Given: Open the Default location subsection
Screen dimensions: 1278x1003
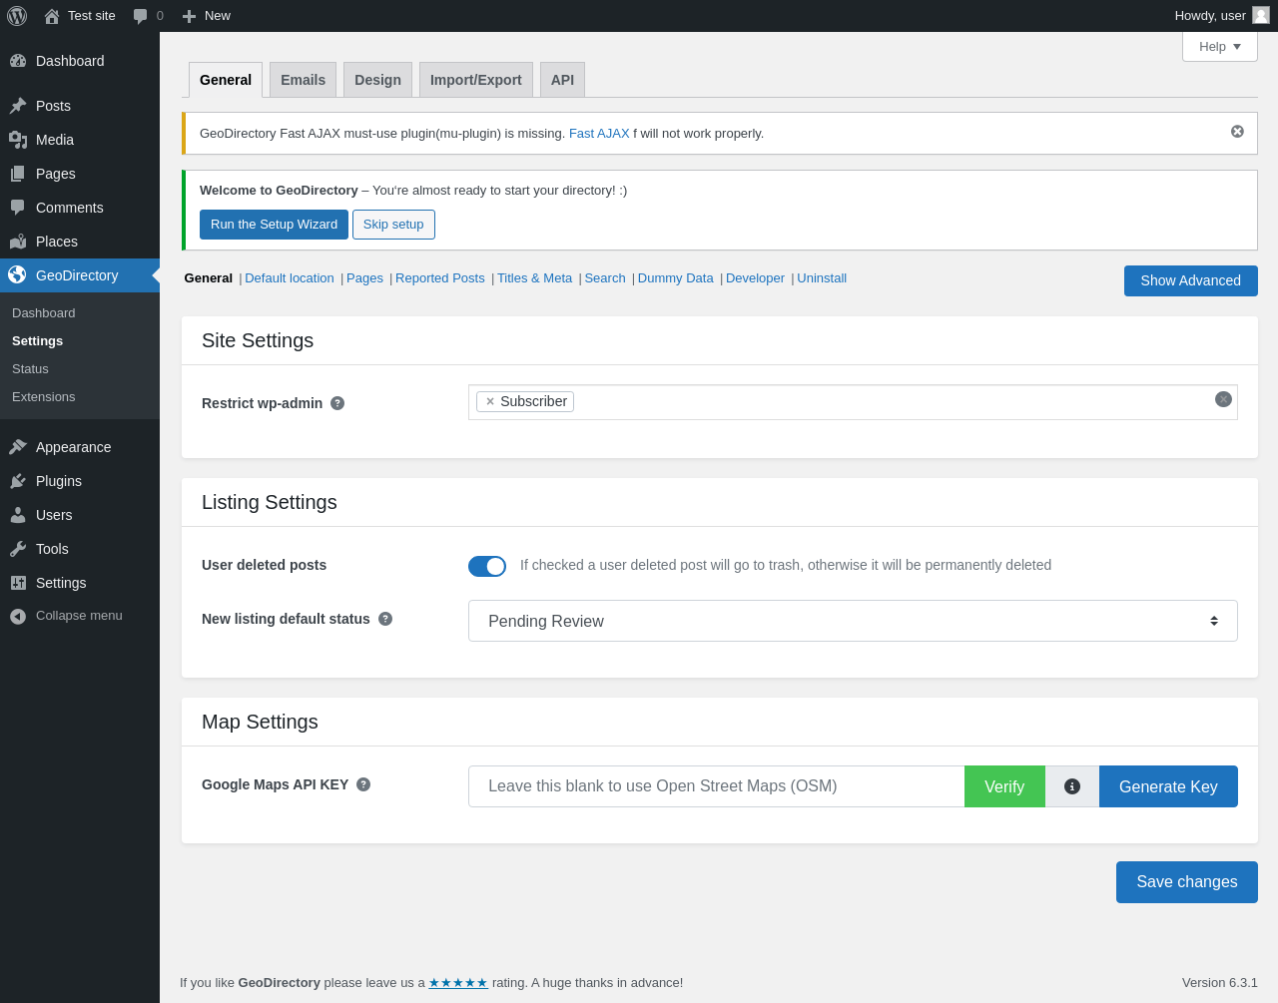Looking at the screenshot, I should tap(290, 278).
